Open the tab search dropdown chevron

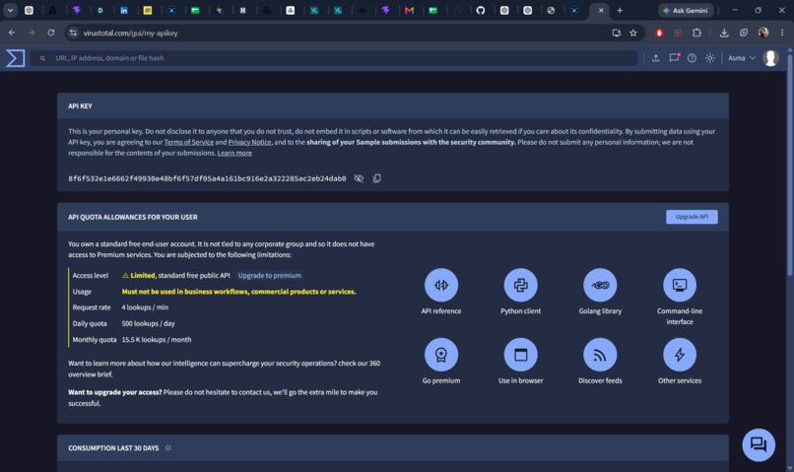[x=10, y=10]
